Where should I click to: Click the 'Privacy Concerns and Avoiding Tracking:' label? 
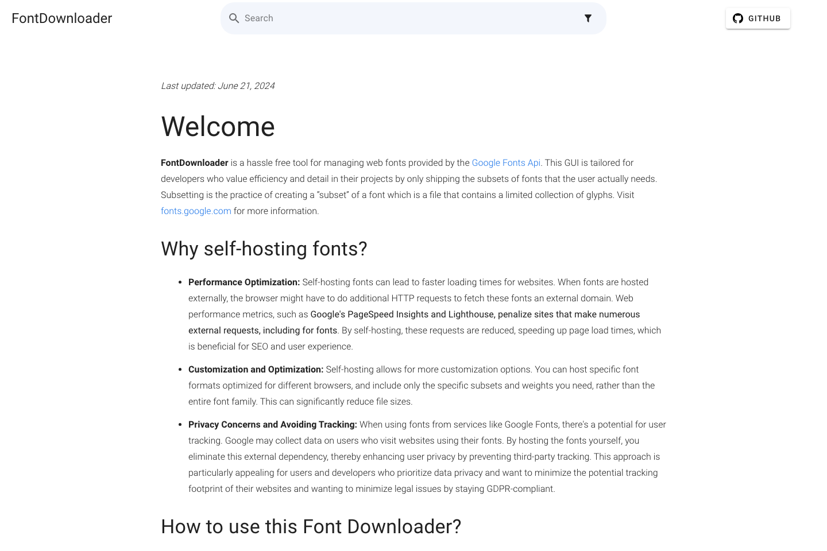coord(272,424)
